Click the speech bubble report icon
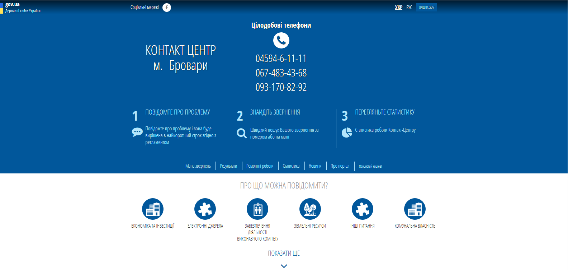Screen dimensions: 568x270 (137, 132)
